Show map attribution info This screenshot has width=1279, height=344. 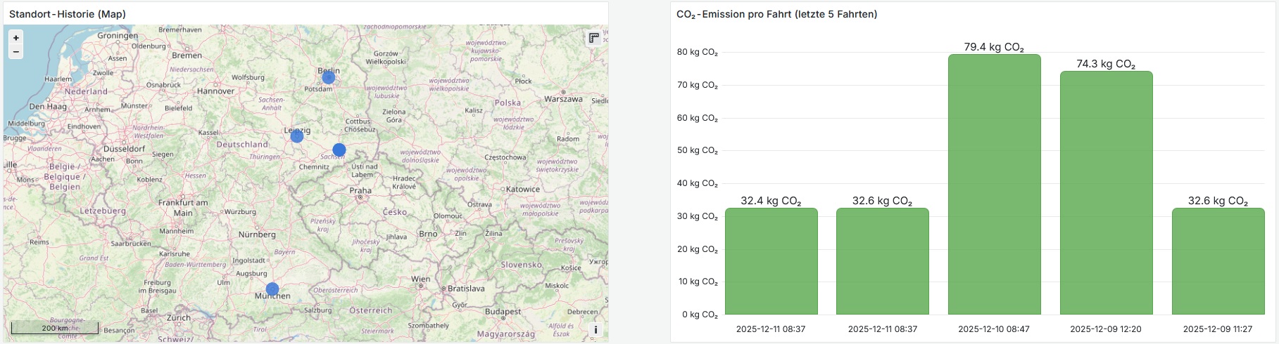click(596, 330)
